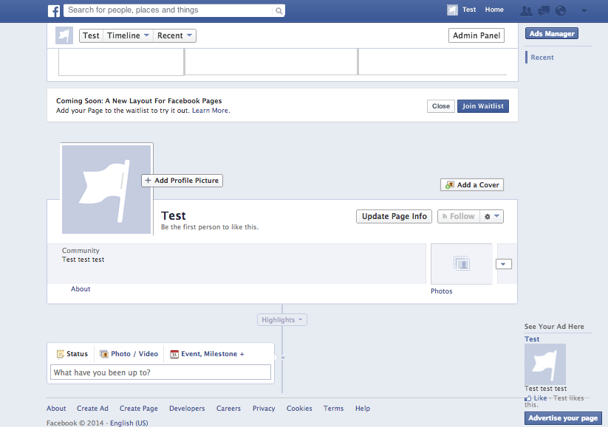Open the messages icon in top bar
Image resolution: width=608 pixels, height=427 pixels.
tap(544, 10)
